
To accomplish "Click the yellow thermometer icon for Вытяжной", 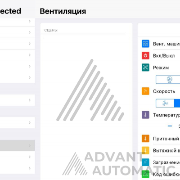I will click(x=145, y=150).
